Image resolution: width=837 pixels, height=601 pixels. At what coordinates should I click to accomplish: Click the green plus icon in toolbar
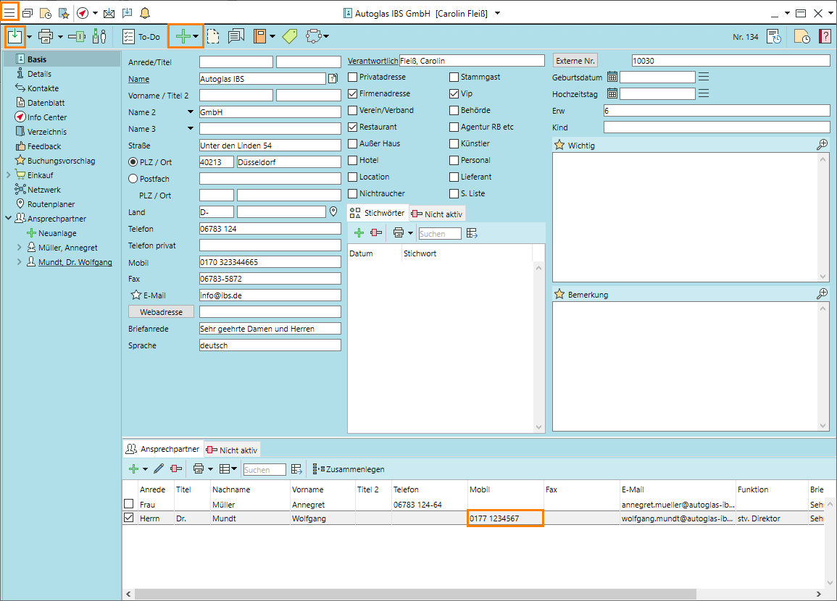[183, 36]
